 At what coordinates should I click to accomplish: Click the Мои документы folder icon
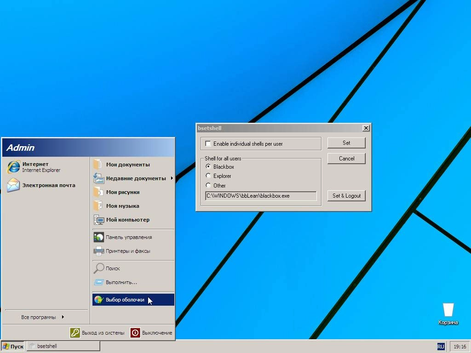point(98,165)
